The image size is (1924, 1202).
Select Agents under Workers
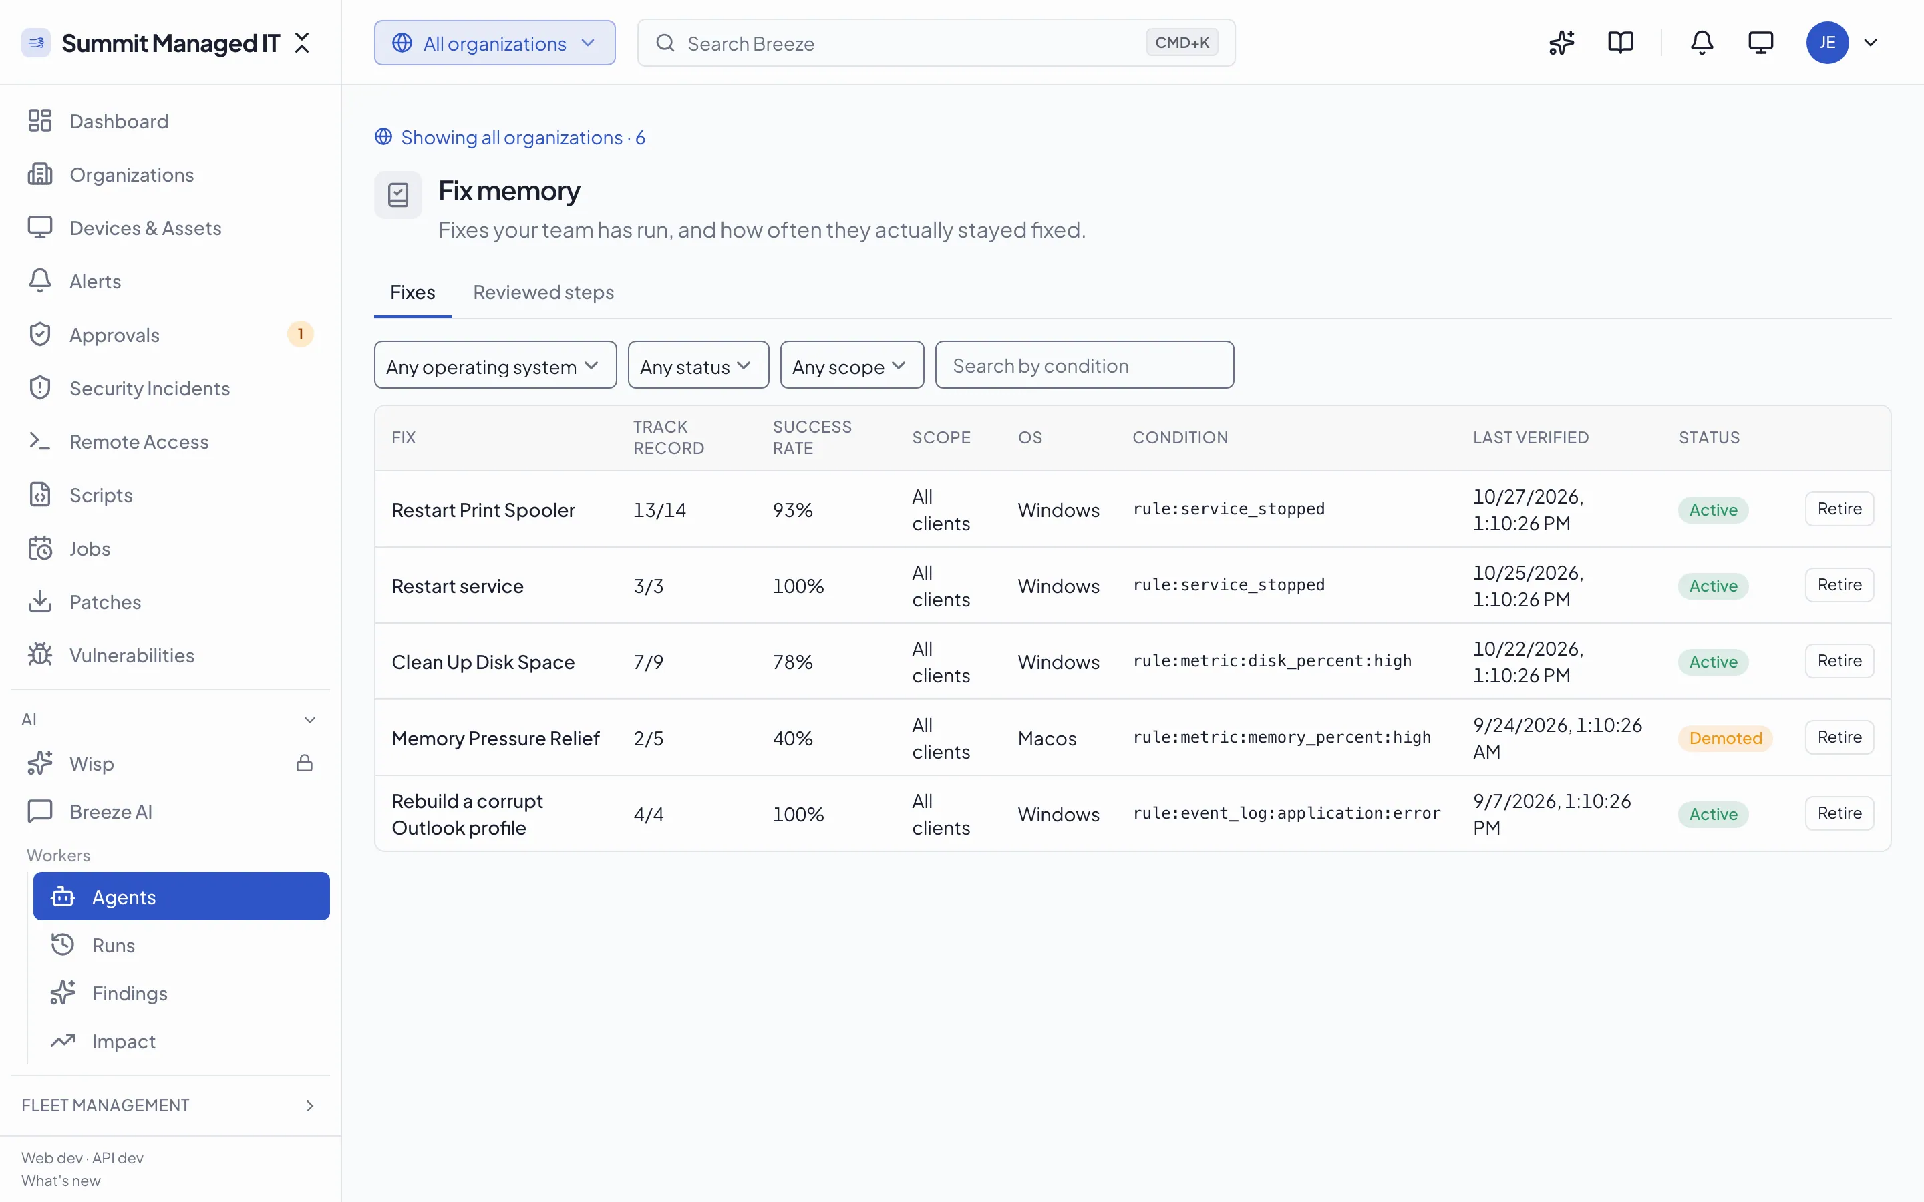(x=181, y=896)
